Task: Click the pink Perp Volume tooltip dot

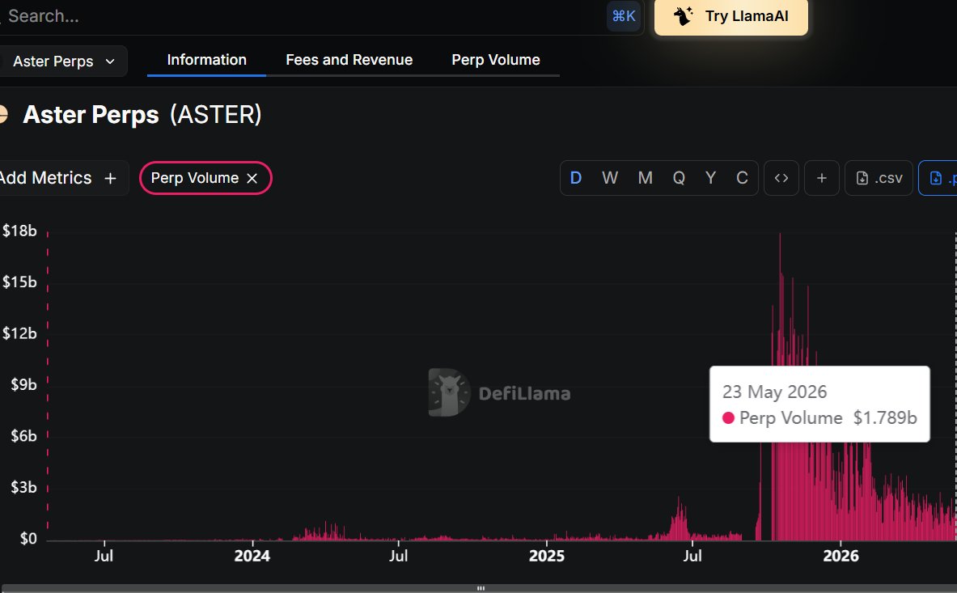Action: [x=728, y=418]
